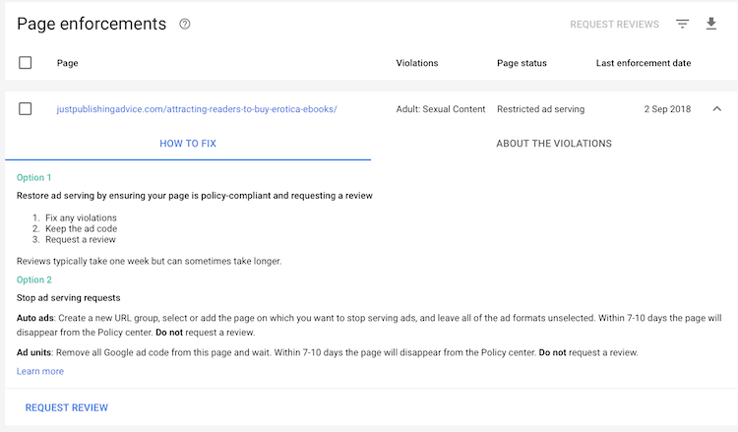
Task: Tick the select-all checkbox in table header
Action: pyautogui.click(x=26, y=63)
